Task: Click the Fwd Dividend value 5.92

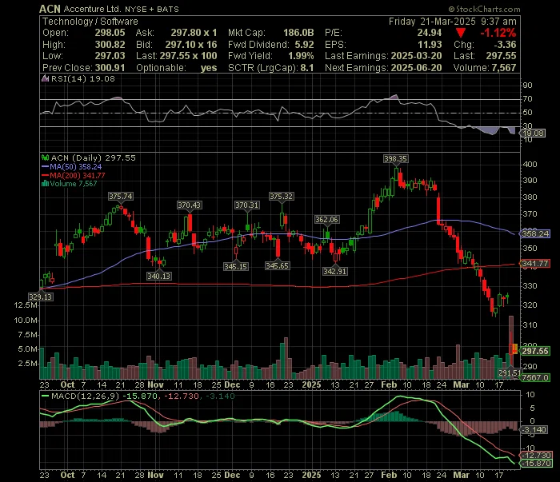Action: [x=304, y=45]
